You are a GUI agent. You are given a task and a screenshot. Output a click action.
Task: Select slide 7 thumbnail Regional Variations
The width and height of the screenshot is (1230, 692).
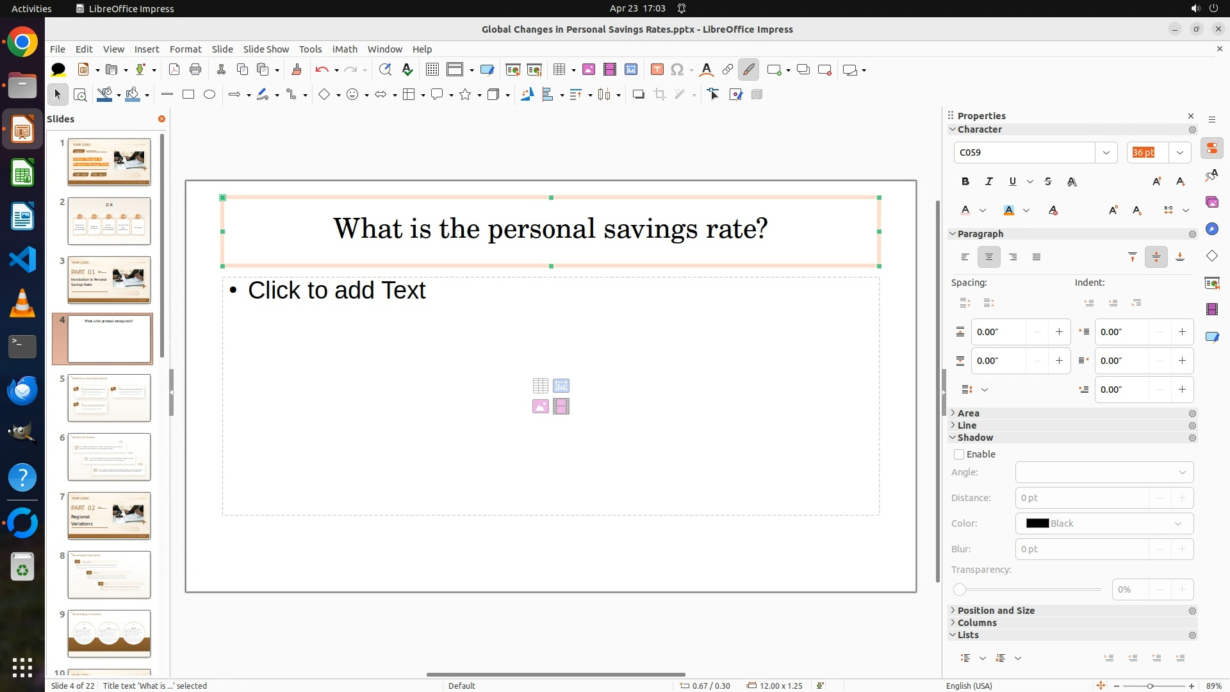coord(109,516)
